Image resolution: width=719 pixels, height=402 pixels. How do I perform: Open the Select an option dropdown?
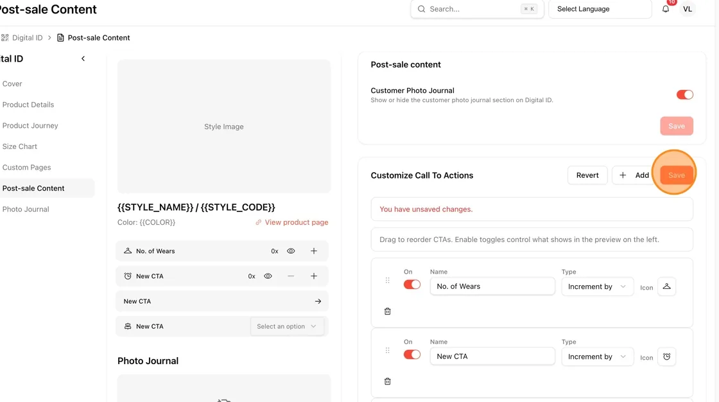287,326
